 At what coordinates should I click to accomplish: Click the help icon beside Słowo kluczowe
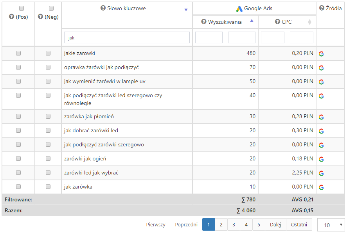[x=103, y=8]
